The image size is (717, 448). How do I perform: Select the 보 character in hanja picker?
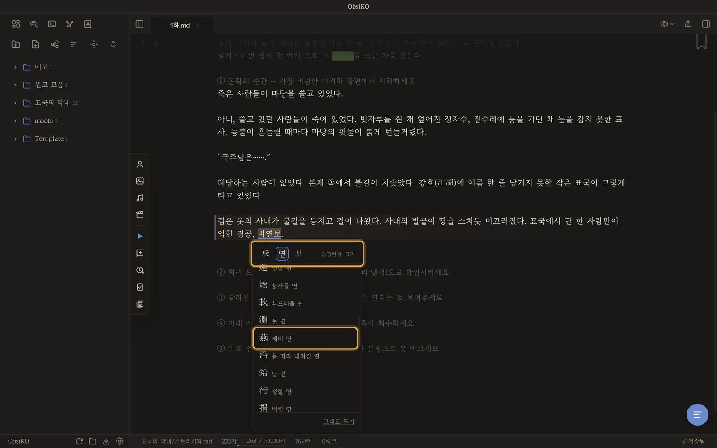[x=299, y=254]
